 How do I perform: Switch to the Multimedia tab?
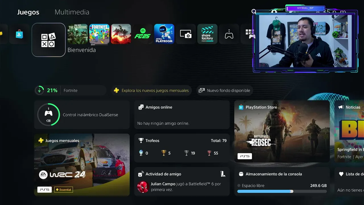[x=72, y=12]
